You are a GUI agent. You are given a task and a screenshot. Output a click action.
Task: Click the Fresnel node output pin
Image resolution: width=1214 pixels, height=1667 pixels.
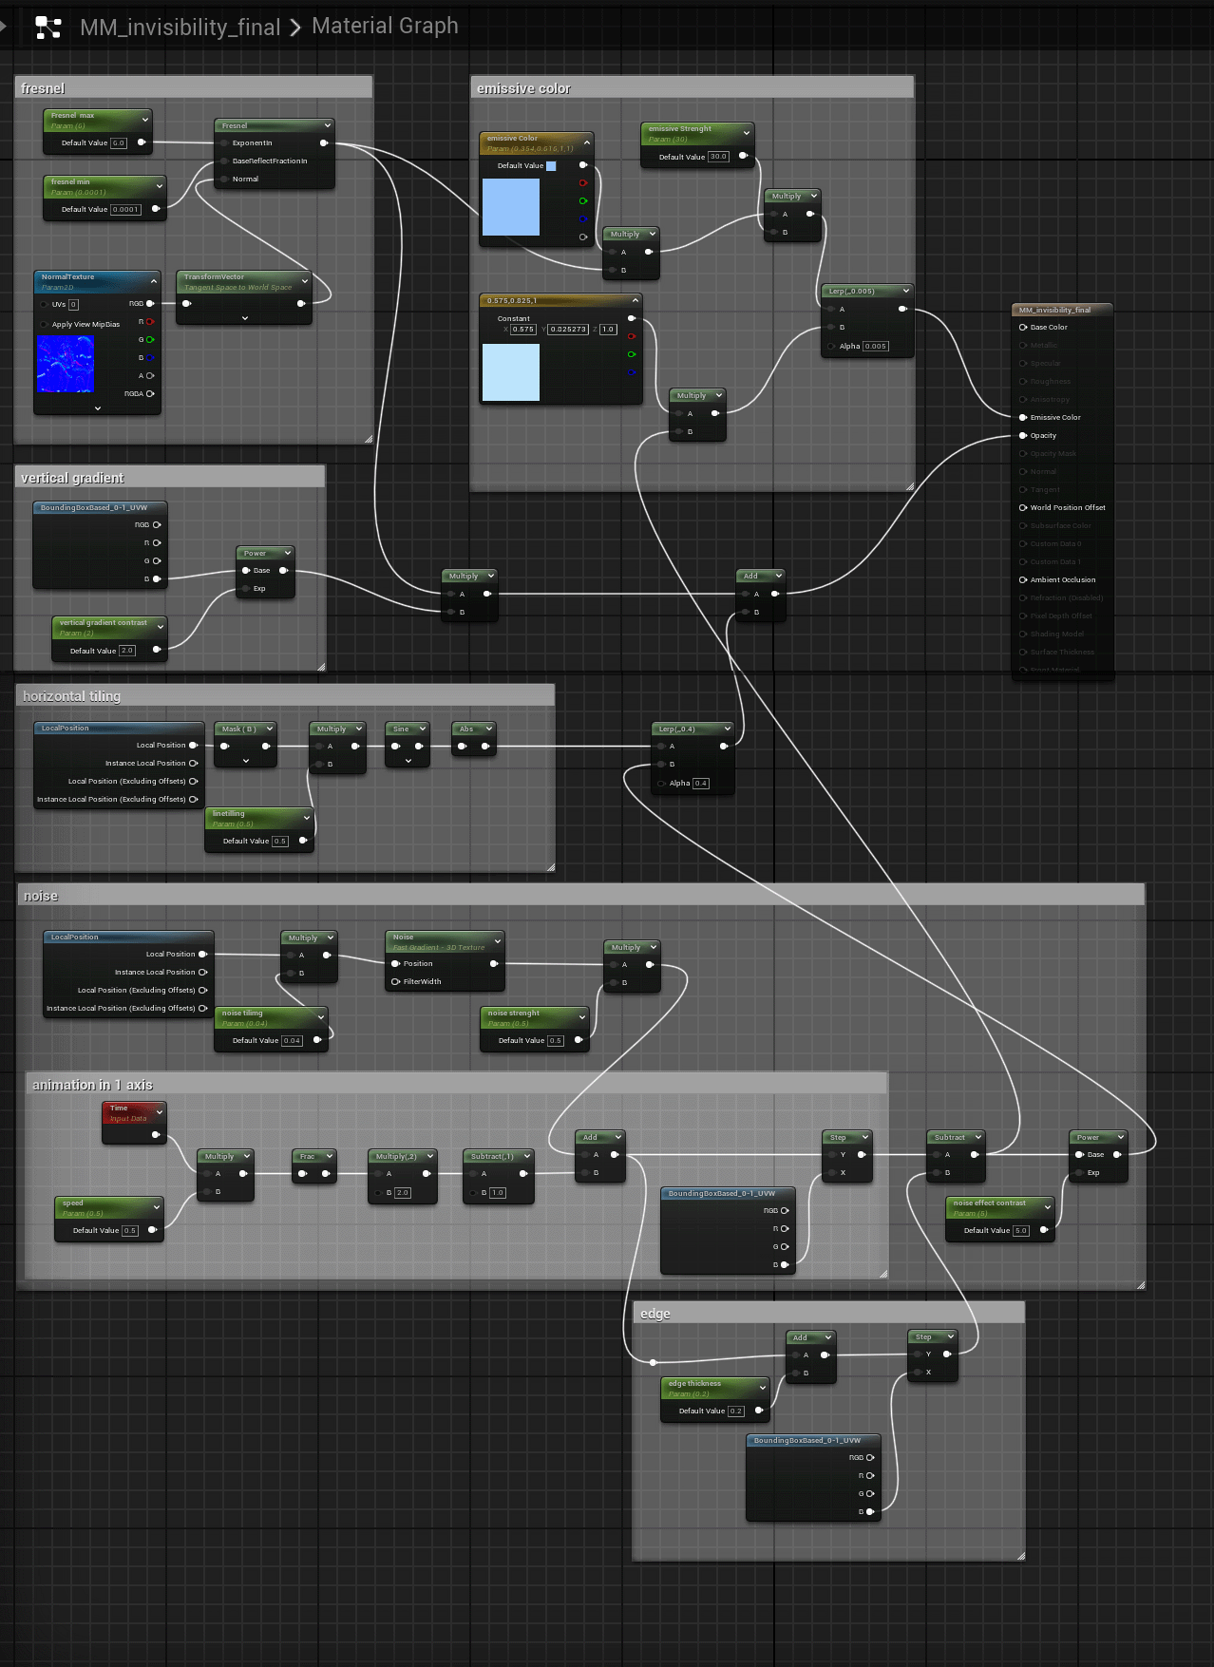point(323,143)
